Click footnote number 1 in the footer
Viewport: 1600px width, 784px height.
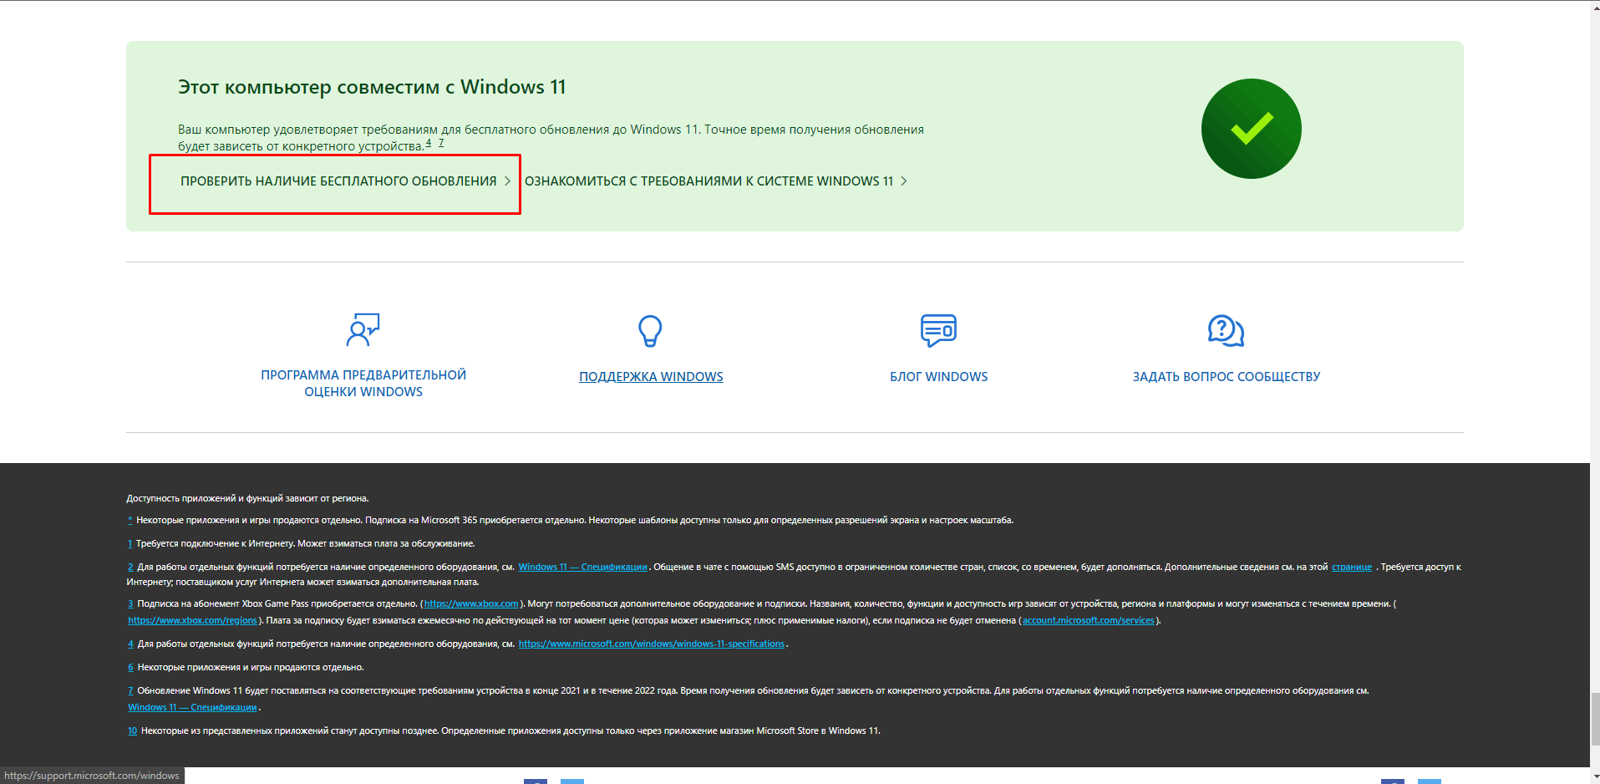(x=130, y=544)
